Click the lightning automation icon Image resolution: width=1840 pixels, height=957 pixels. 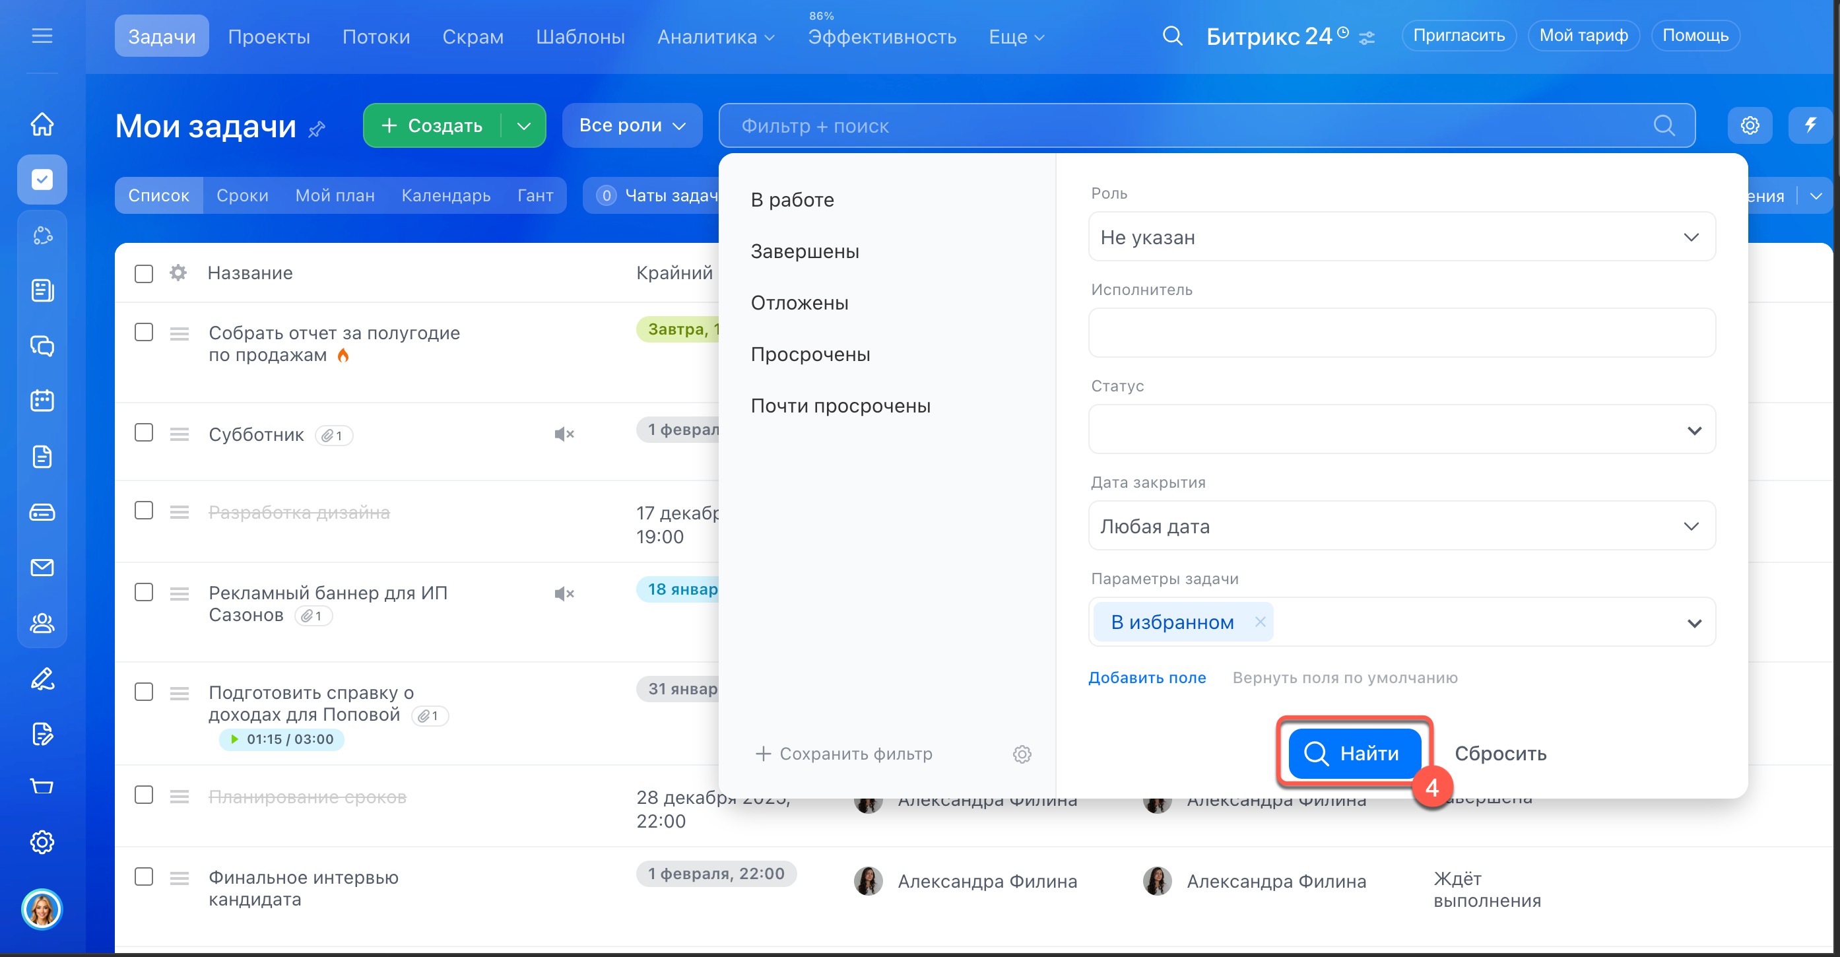(1810, 125)
